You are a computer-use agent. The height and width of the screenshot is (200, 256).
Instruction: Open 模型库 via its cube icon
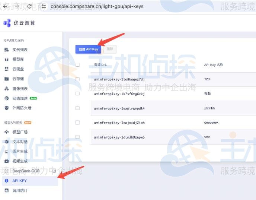tap(6, 60)
